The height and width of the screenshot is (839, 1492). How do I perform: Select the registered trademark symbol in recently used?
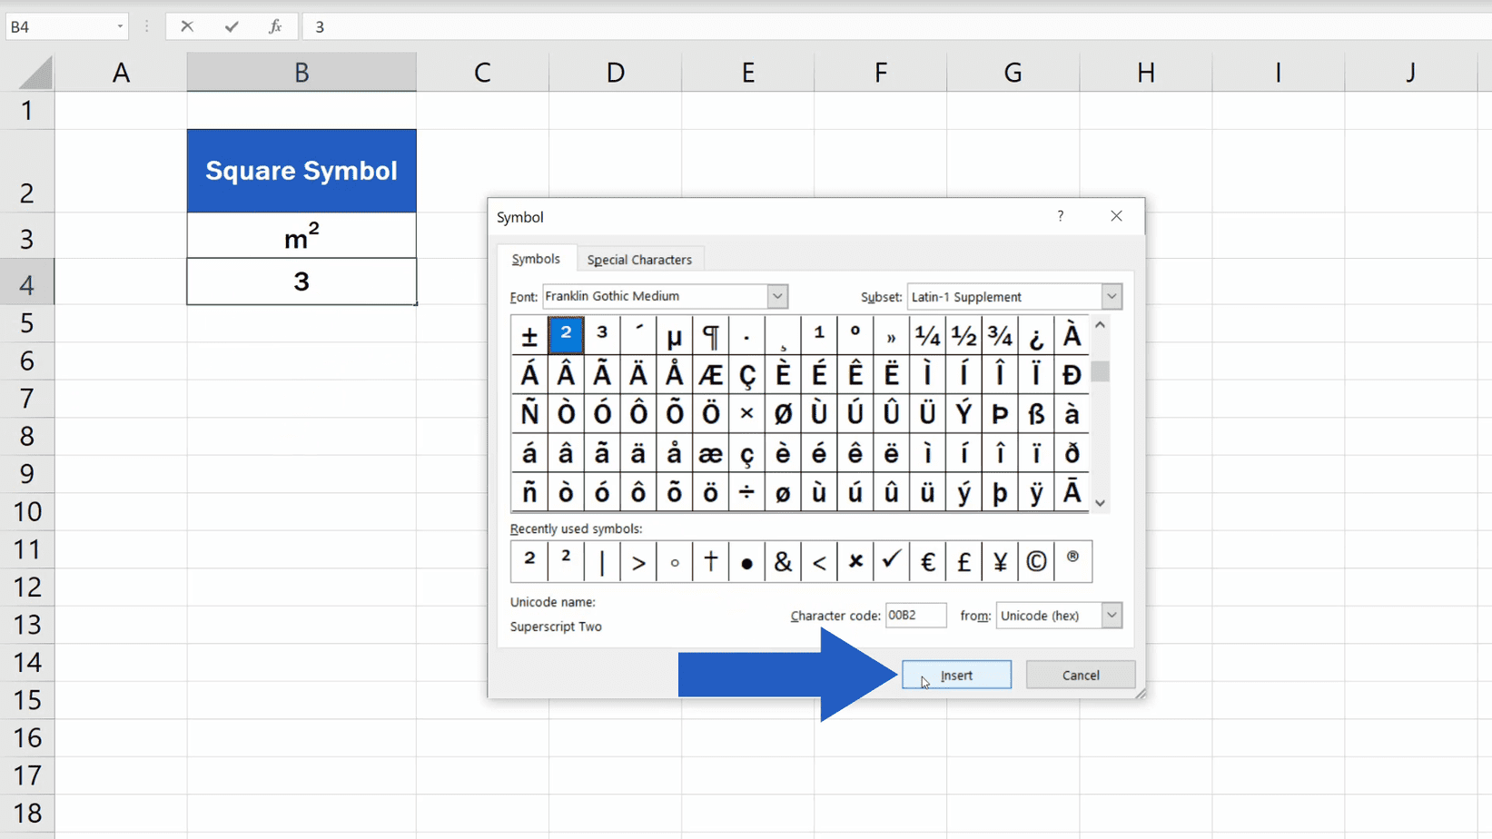coord(1072,561)
